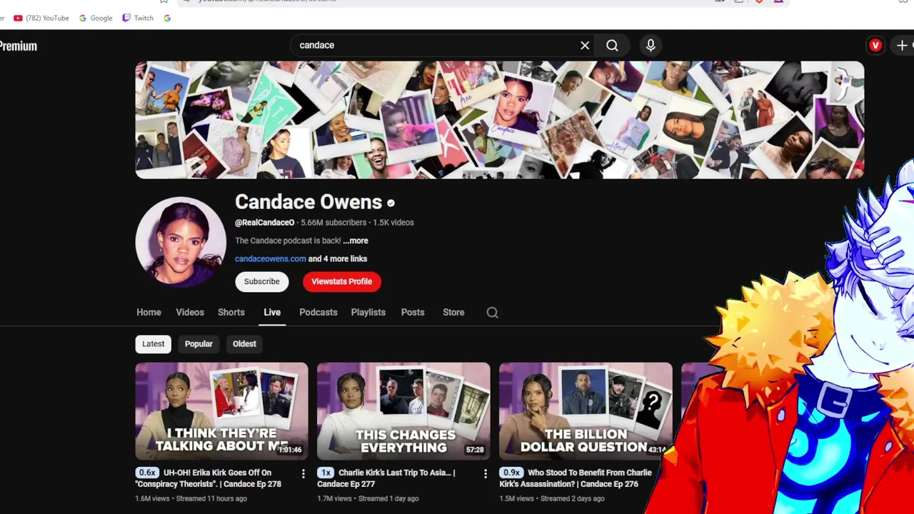Expand channel description with ...more
This screenshot has height=514, width=914.
click(x=356, y=241)
